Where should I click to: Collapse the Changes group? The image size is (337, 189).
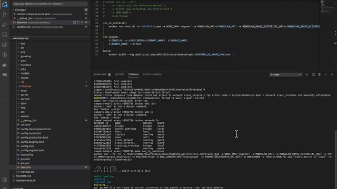(x=13, y=10)
